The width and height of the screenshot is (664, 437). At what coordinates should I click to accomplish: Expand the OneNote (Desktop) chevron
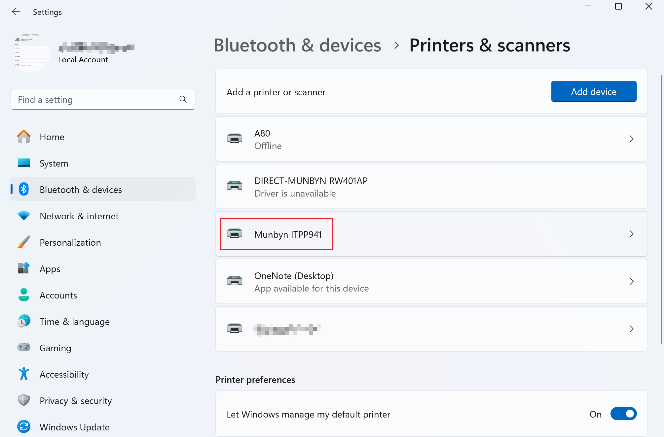click(631, 281)
